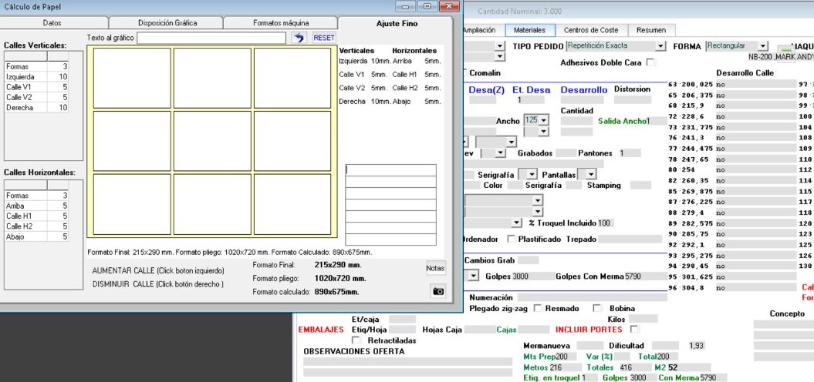The image size is (814, 382).
Task: Close the Cálculo de Papel window
Action: click(448, 6)
